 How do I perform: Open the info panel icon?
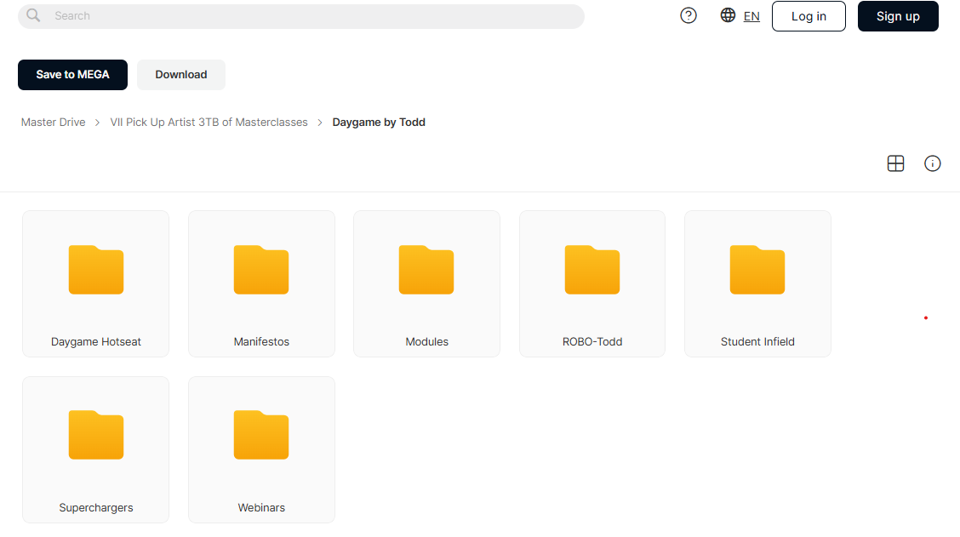(932, 163)
